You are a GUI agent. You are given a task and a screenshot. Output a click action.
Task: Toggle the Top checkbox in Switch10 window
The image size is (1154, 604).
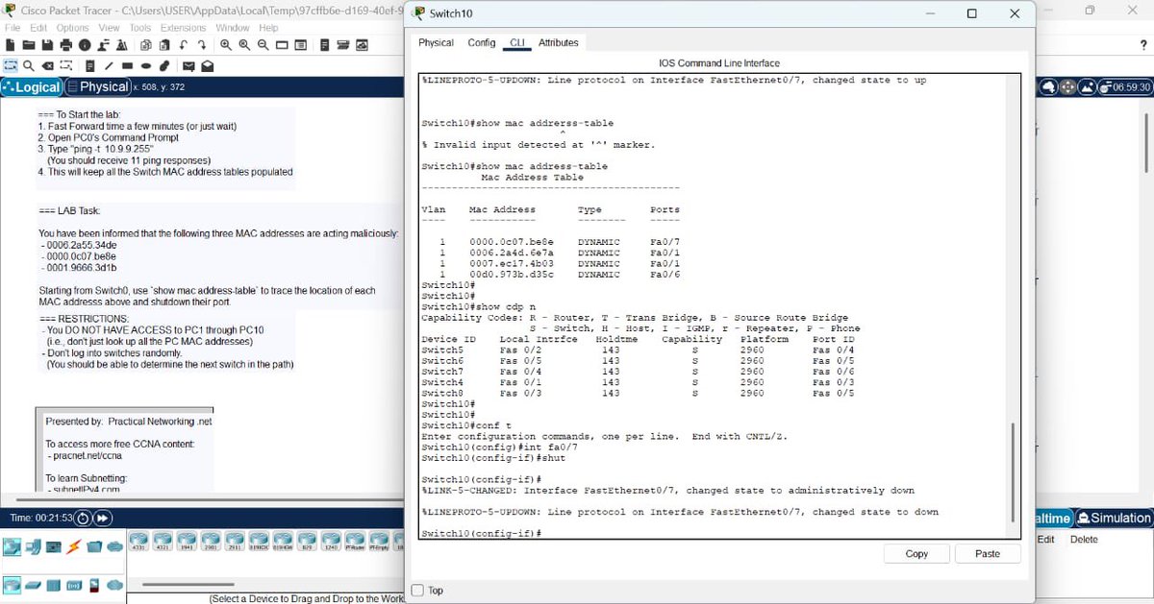click(x=417, y=591)
